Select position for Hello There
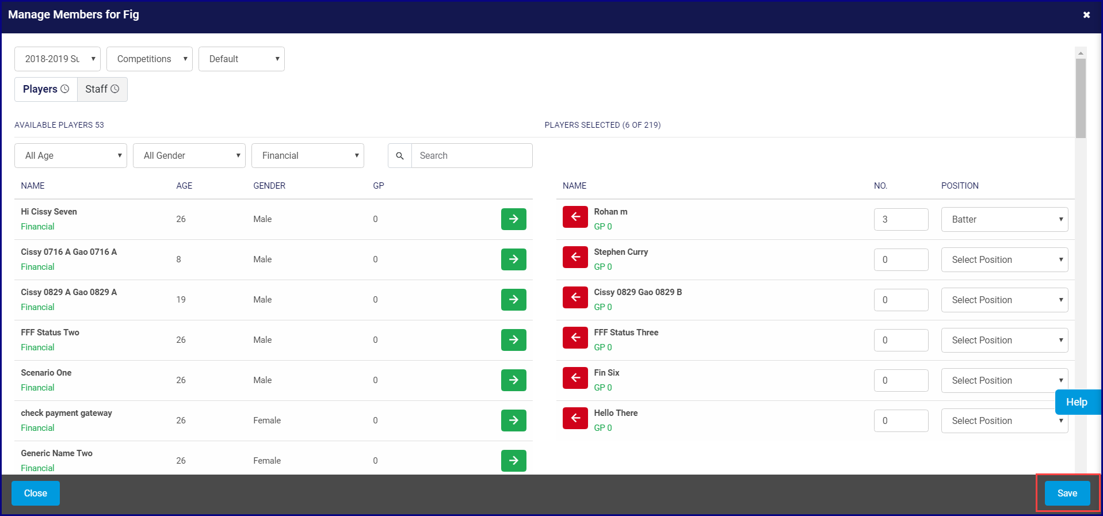The image size is (1103, 516). (x=1005, y=421)
